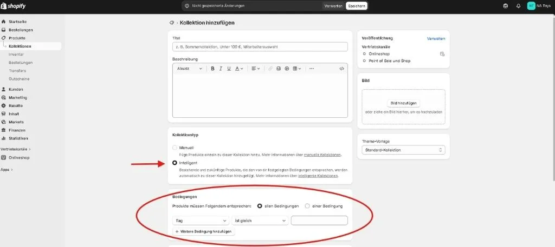Open the sub-item Bestellungen under Produkte
This screenshot has height=247, width=555.
coord(21,63)
